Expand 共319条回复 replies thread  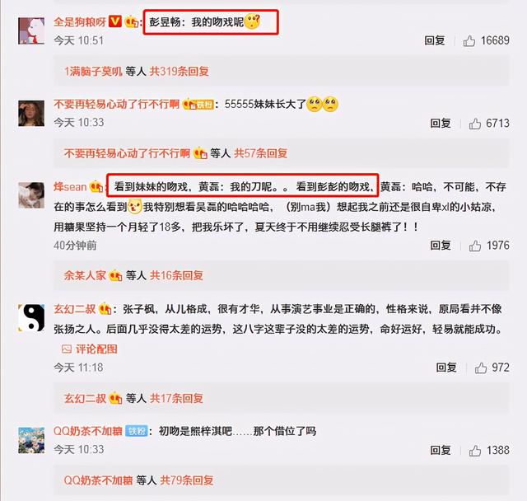pyautogui.click(x=180, y=72)
